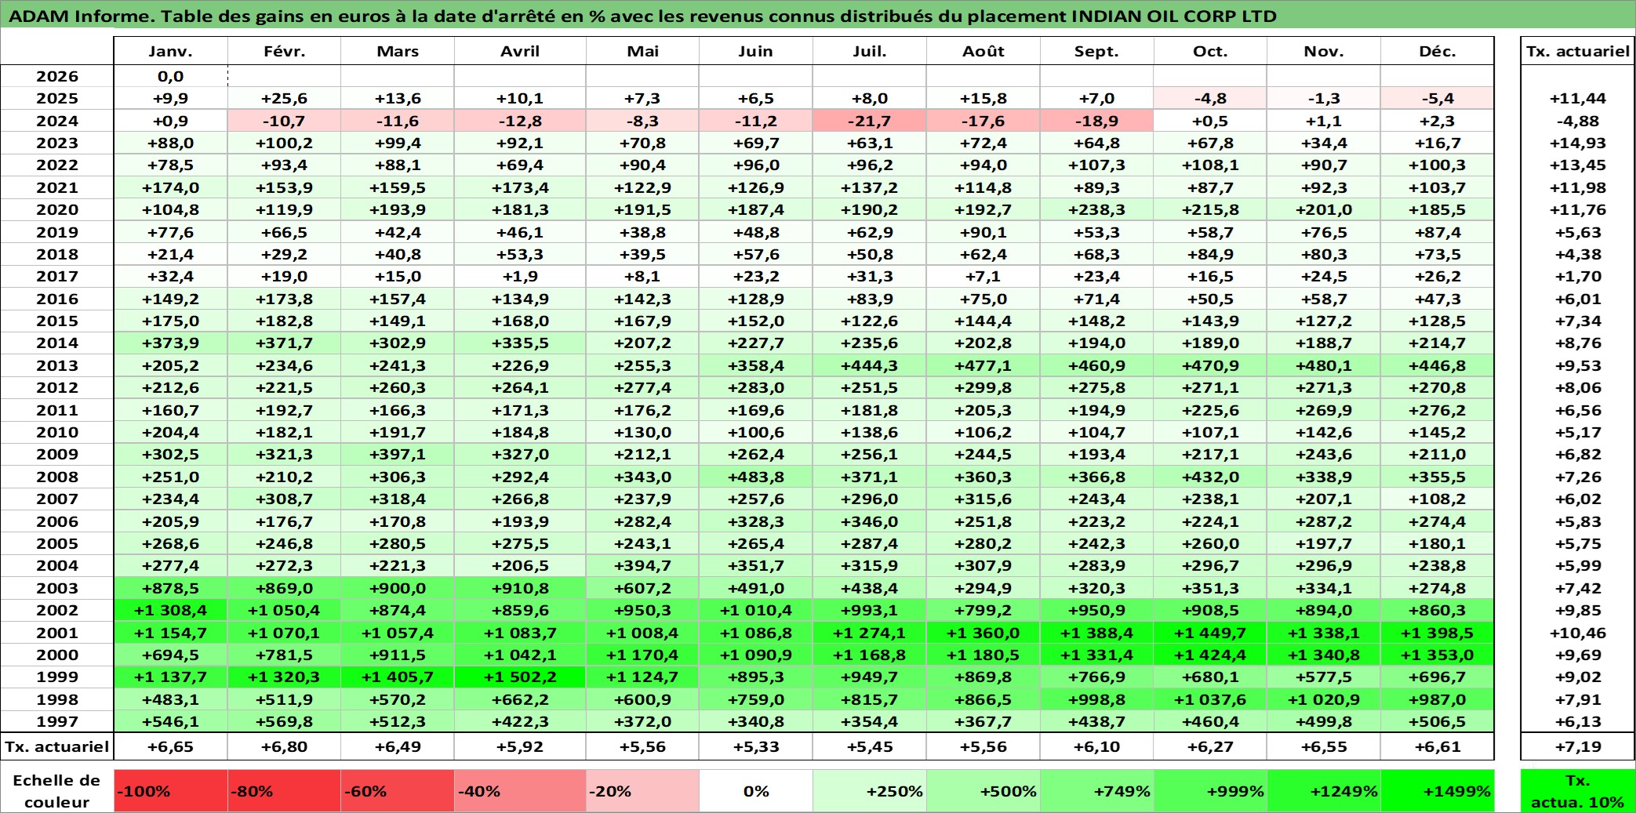Select the +749% color scale swatch
The image size is (1636, 813).
1097,790
